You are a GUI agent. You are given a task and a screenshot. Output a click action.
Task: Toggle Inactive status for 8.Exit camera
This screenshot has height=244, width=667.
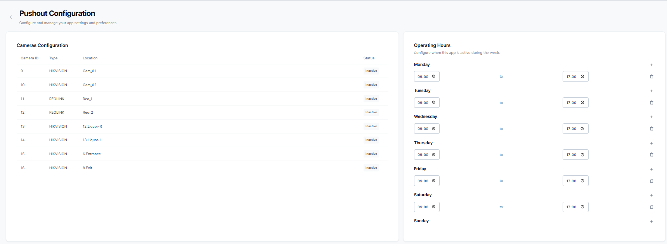pos(371,168)
